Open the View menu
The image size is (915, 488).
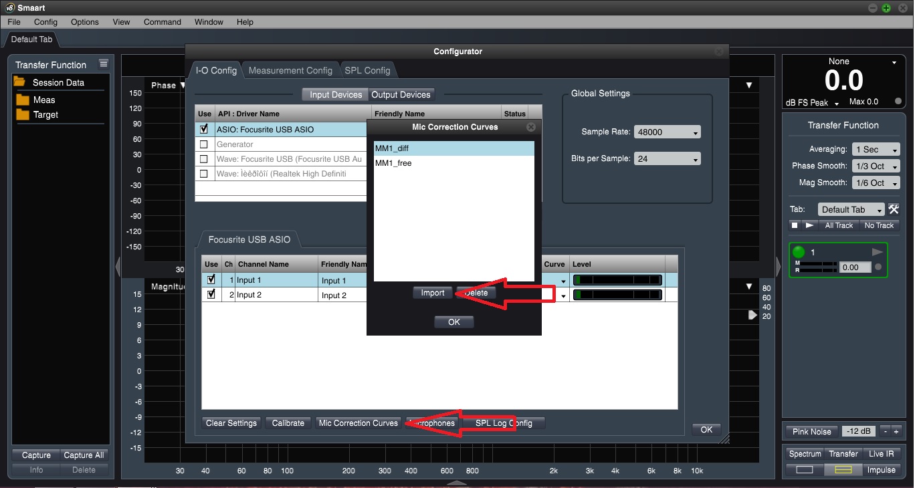click(122, 22)
